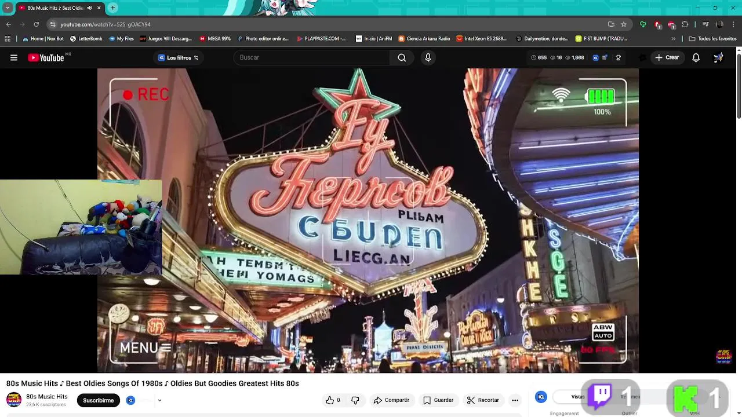Open the MEGA 99% bookmark
Image resolution: width=742 pixels, height=417 pixels.
pos(215,39)
